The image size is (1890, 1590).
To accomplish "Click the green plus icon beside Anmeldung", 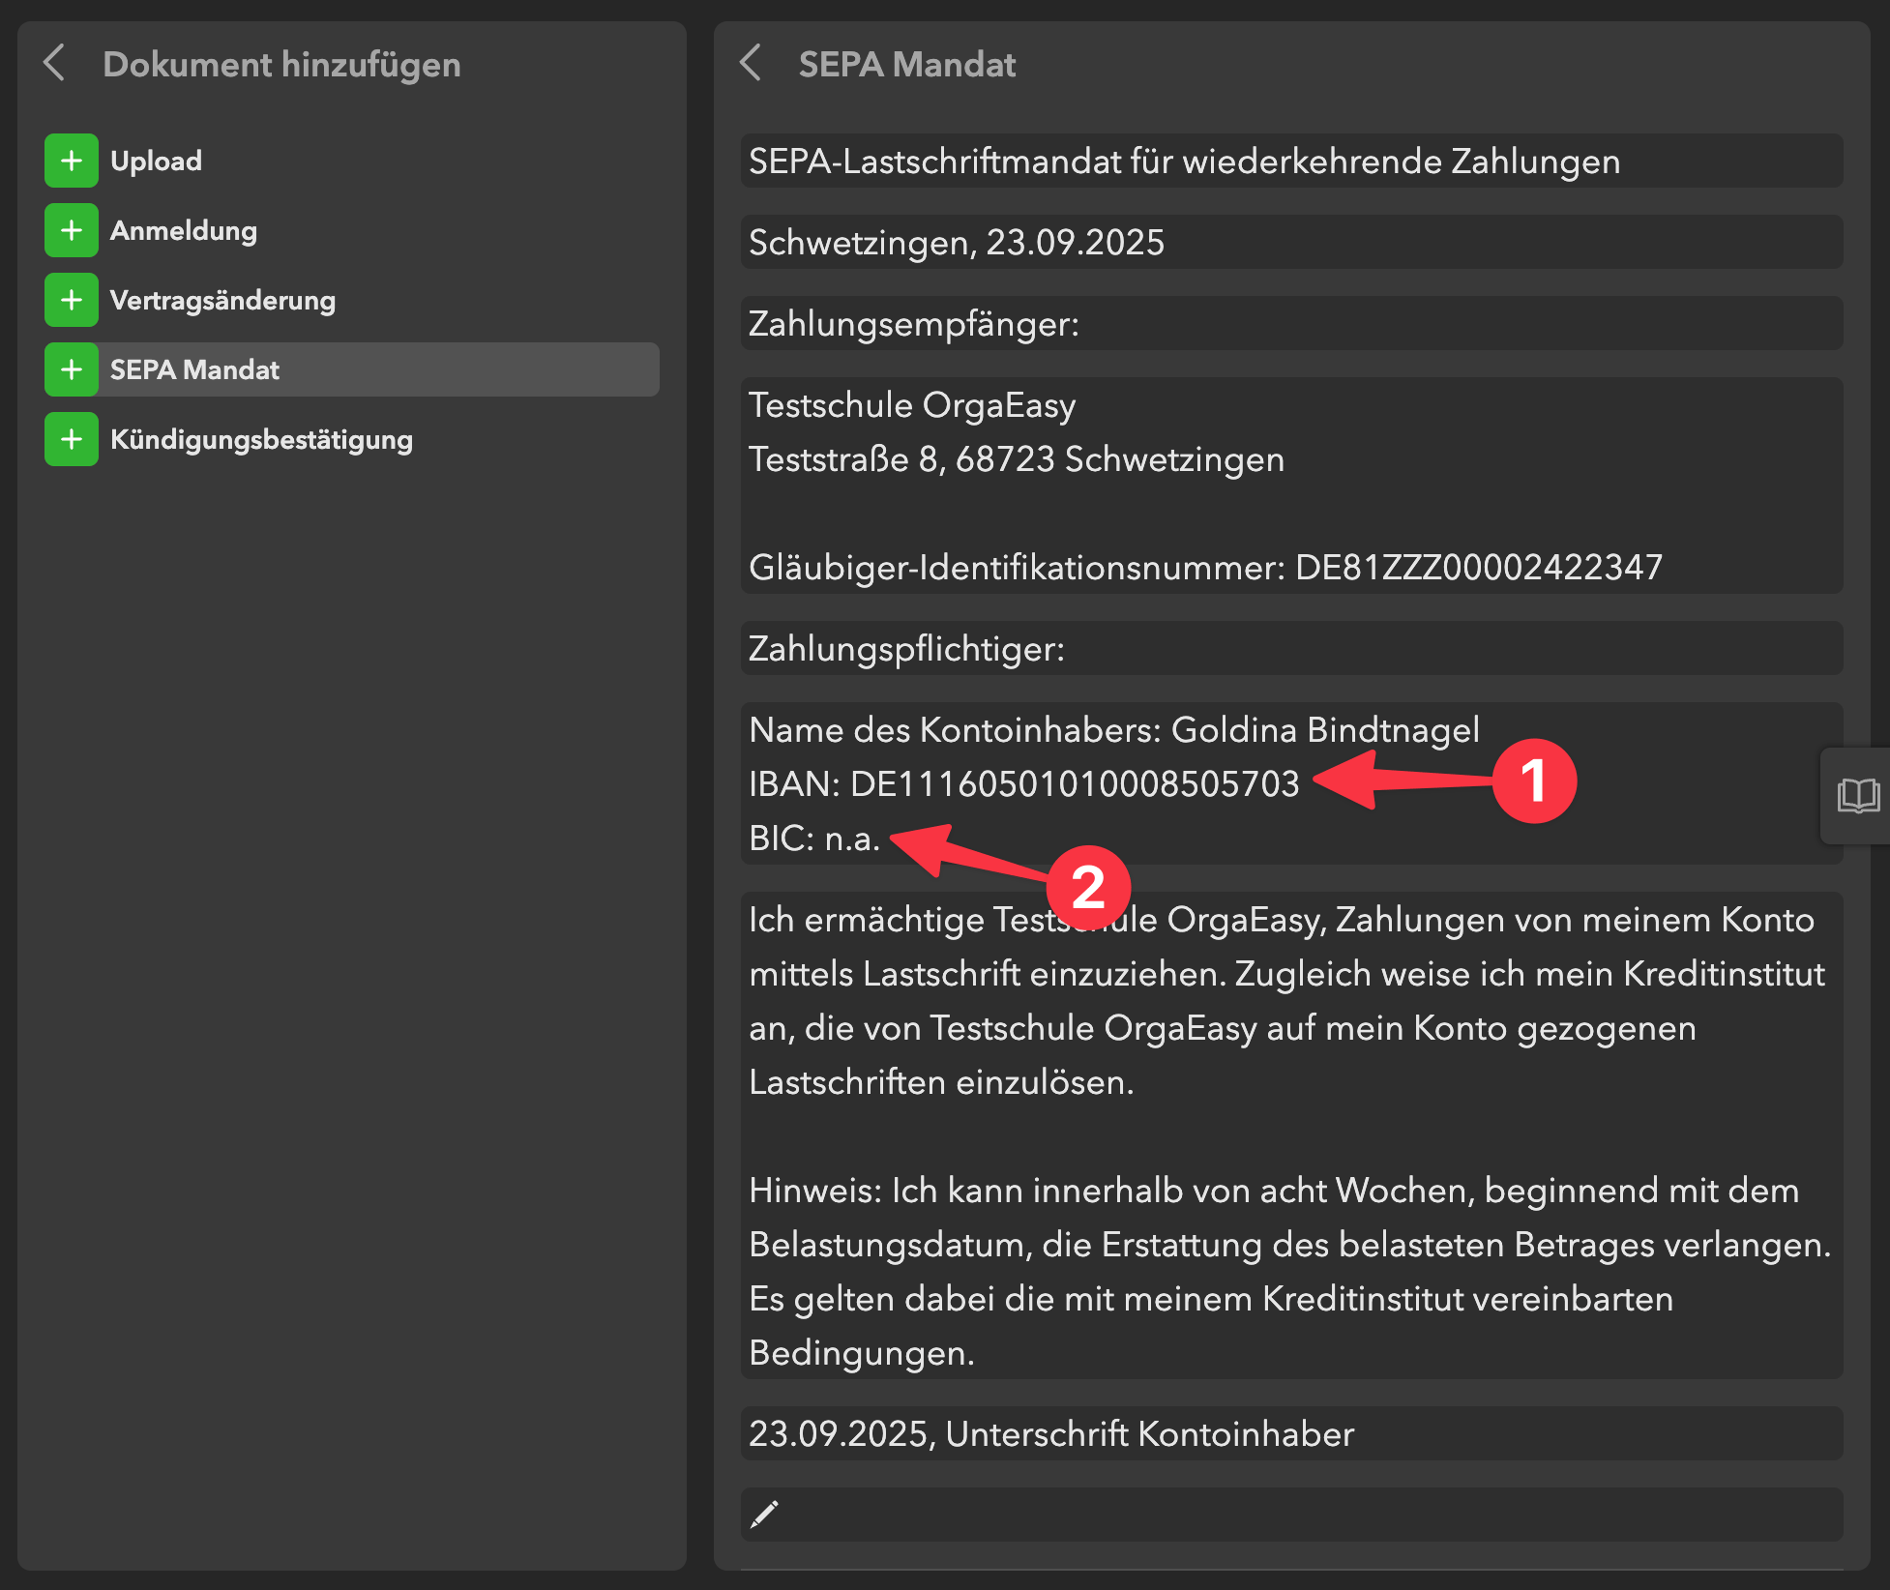I will click(x=71, y=230).
